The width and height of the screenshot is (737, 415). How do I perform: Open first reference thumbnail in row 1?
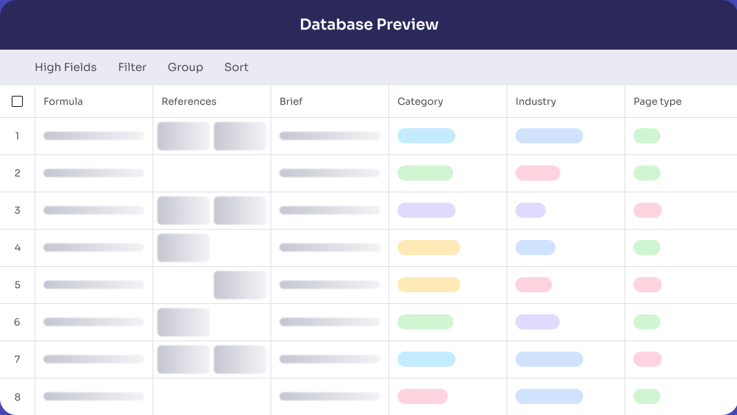[184, 136]
